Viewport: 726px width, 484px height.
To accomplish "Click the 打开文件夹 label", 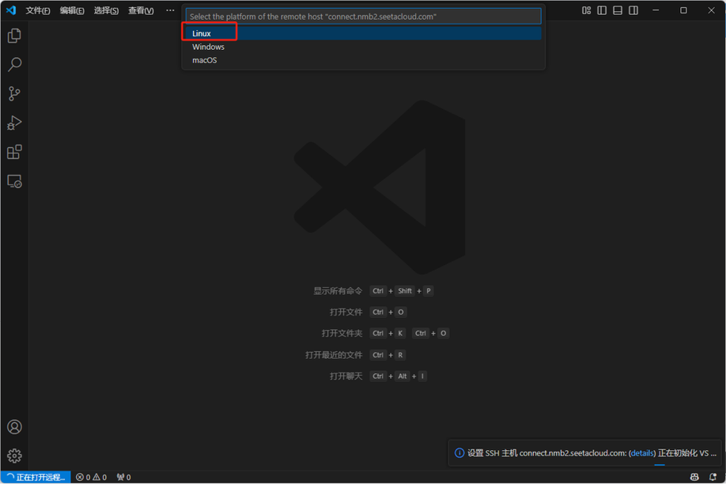I will click(342, 334).
